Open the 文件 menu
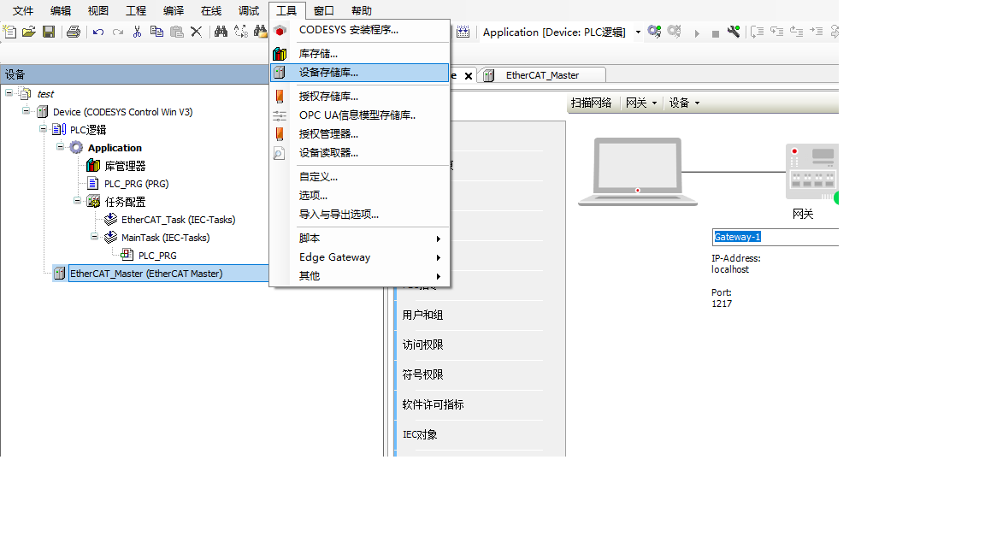985x554 pixels. pyautogui.click(x=23, y=10)
